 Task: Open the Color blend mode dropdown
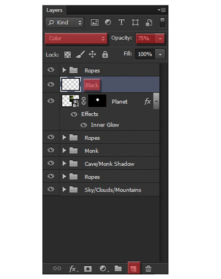(x=76, y=38)
